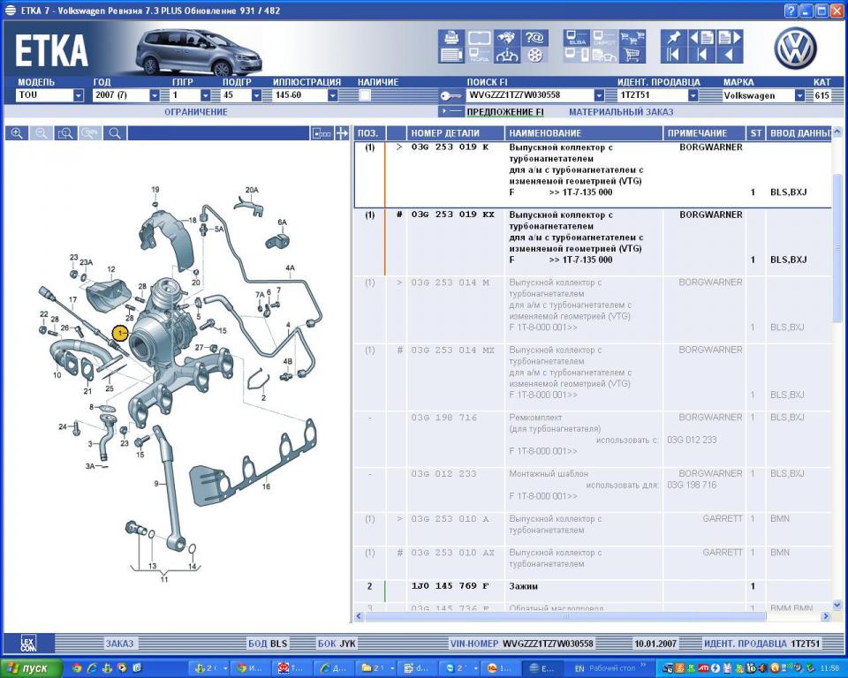Screen dimensions: 848x678
Task: Select part row 03G 253 010 A GARRETT
Action: [x=593, y=529]
